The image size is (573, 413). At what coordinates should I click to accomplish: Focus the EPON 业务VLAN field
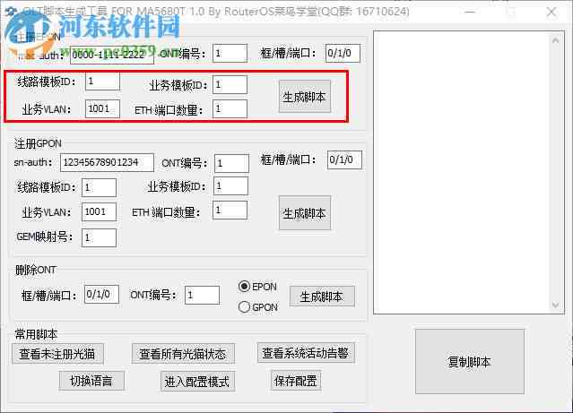pyautogui.click(x=103, y=108)
